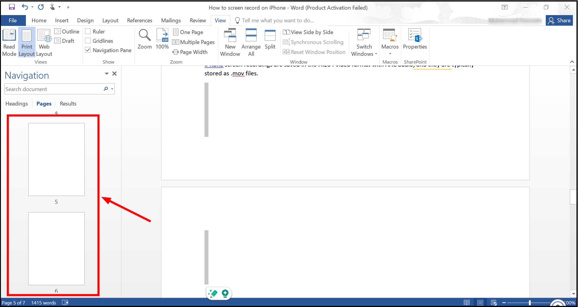
Task: Undo the last action
Action: pos(25,7)
